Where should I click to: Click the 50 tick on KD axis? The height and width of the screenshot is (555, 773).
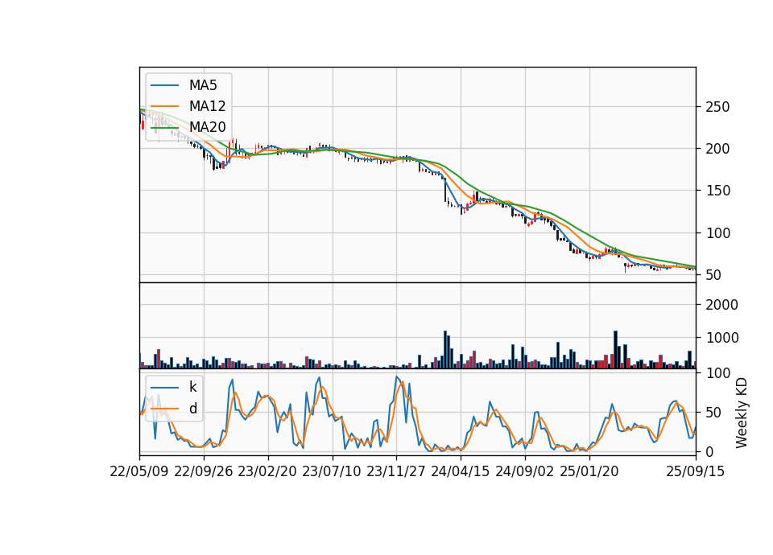click(713, 412)
